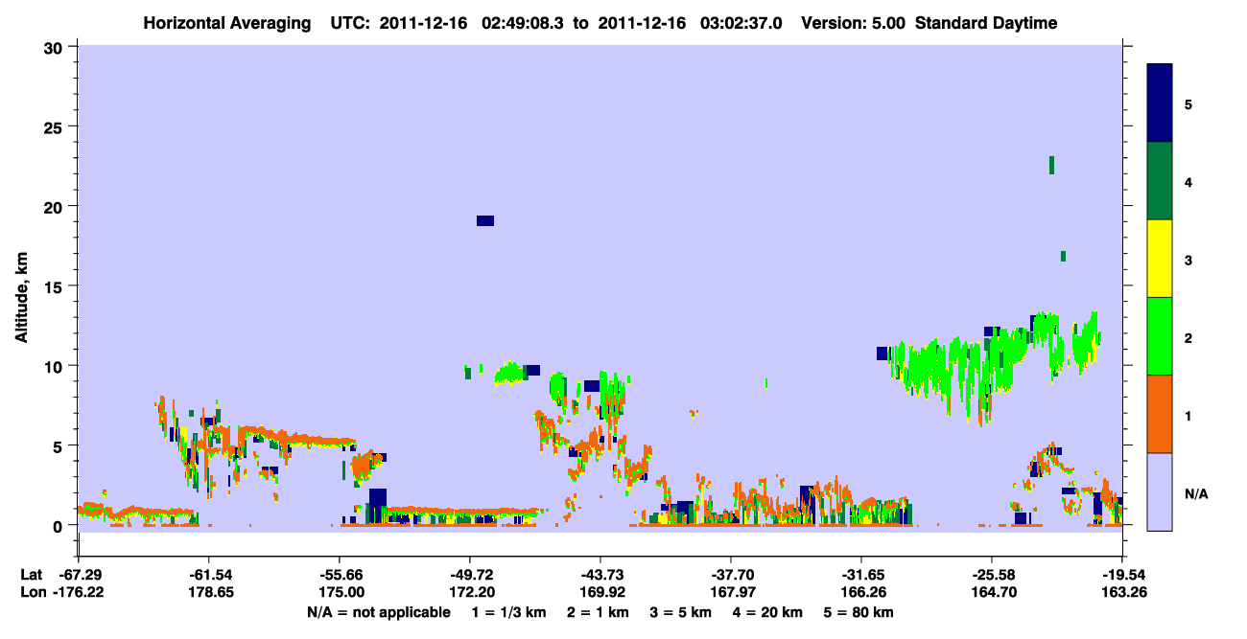Click the latitude value -49.72
Screen dimensions: 1247x639
(x=470, y=575)
